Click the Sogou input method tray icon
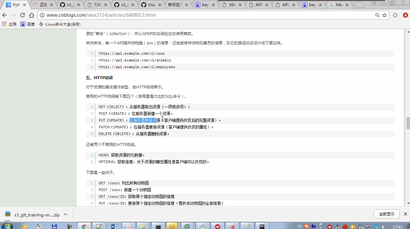This screenshot has width=410, height=229. pyautogui.click(x=307, y=226)
